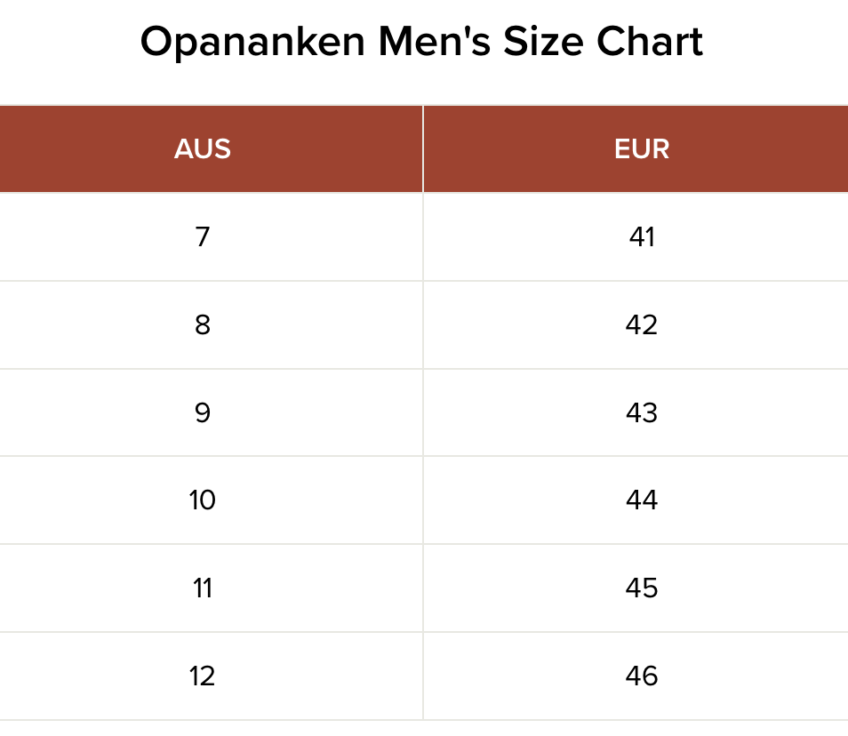Click AUS size 8 in the table
Image resolution: width=848 pixels, height=736 pixels.
pyautogui.click(x=203, y=325)
